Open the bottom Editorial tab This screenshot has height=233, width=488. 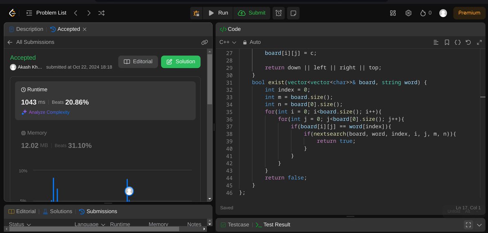22,211
